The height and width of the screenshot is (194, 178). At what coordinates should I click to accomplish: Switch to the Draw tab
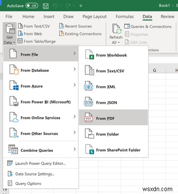pyautogui.click(x=68, y=16)
